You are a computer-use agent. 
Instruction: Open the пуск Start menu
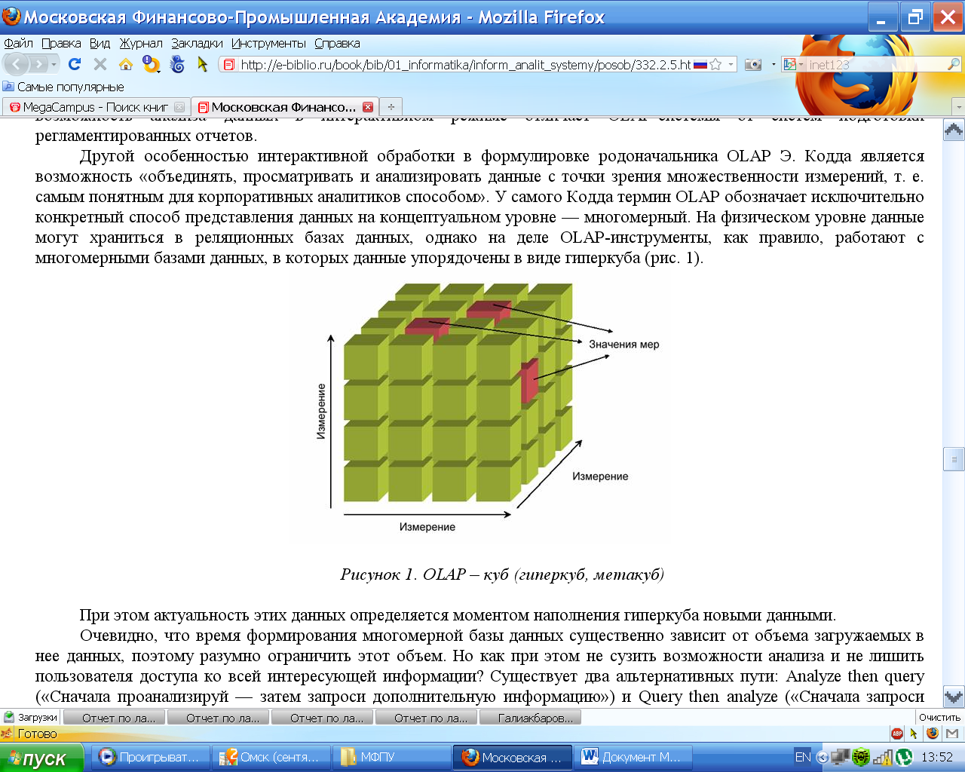[41, 758]
